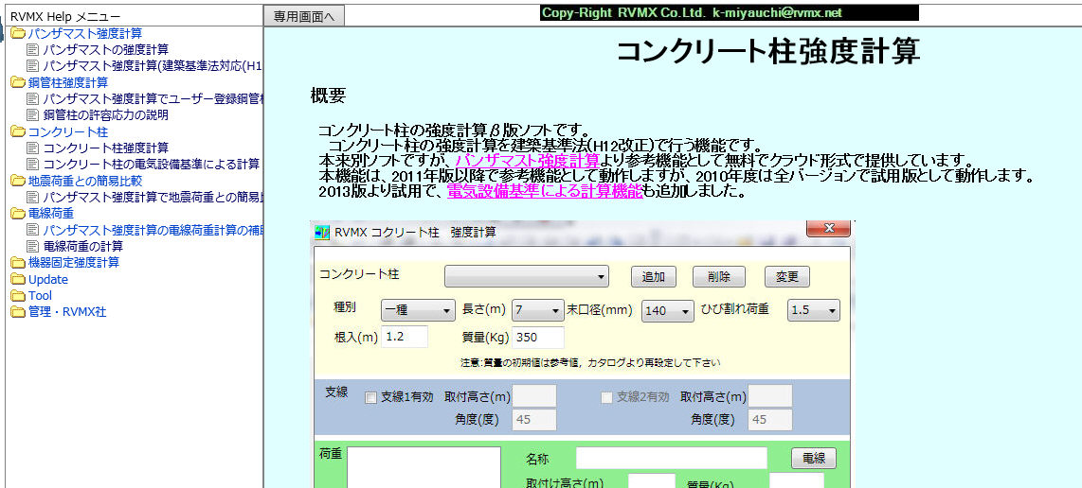Open the 専用画面へ tab
The width and height of the screenshot is (1082, 488).
[303, 16]
